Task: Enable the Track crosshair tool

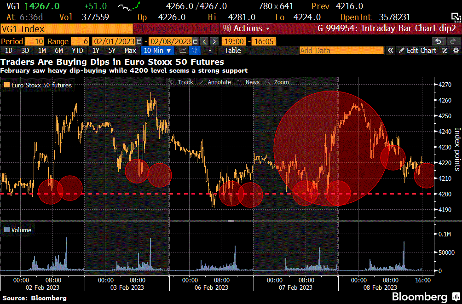Action: 181,82
